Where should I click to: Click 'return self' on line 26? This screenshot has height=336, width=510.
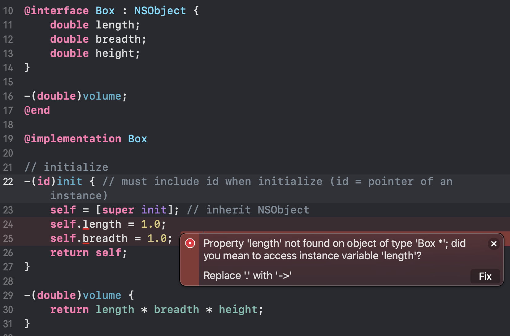88,253
